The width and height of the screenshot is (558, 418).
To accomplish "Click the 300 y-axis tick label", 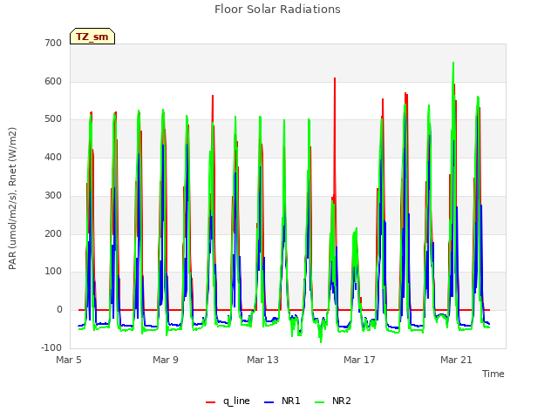I will [x=53, y=195].
